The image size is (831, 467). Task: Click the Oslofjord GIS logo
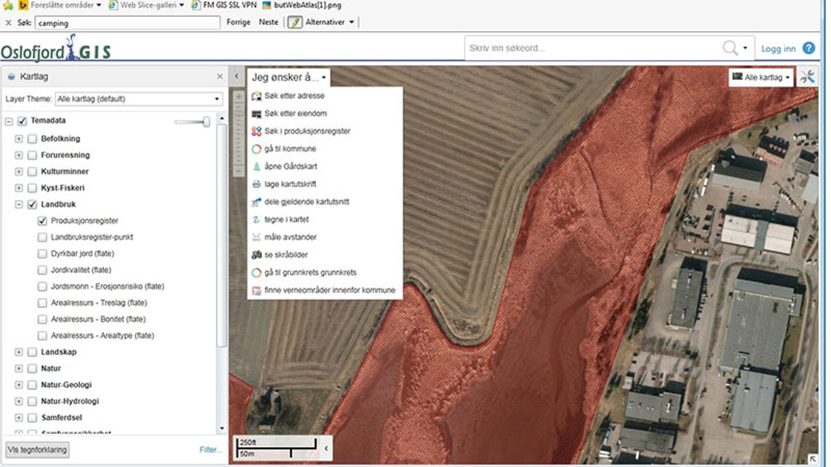click(x=56, y=50)
